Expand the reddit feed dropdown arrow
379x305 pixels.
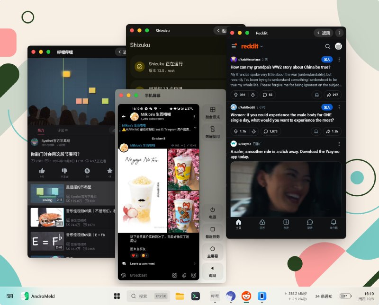[262, 46]
